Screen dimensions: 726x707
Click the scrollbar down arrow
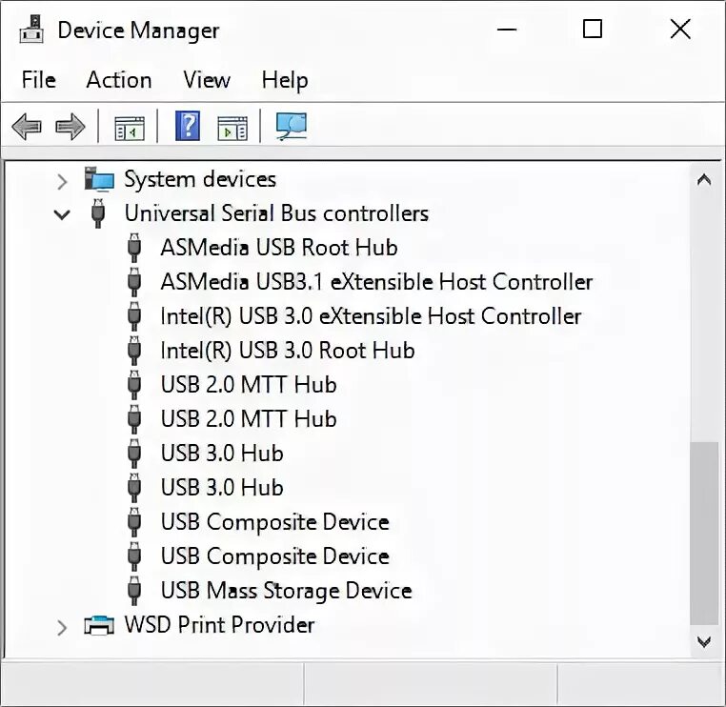pos(704,641)
